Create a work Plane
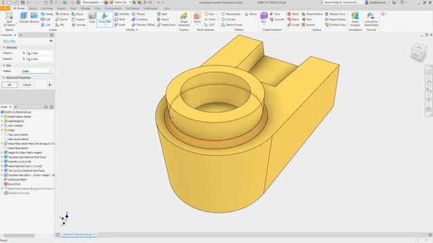Screen dimensions: 433x243 click(197, 18)
